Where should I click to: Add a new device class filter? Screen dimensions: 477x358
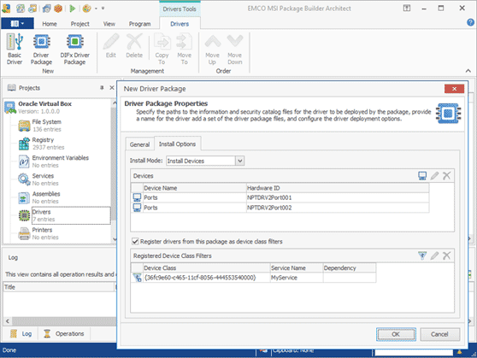(422, 255)
